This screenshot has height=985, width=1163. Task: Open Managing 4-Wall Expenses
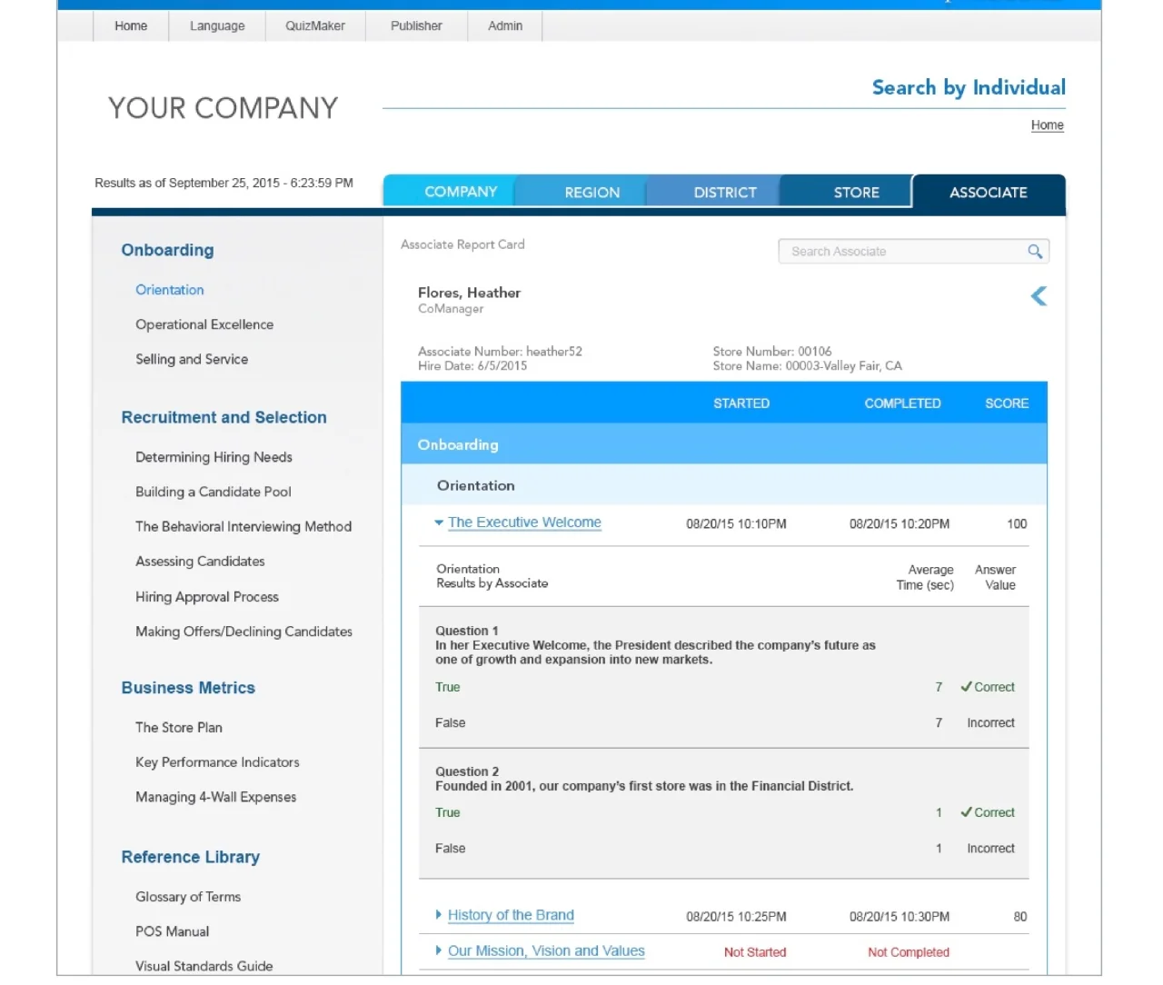tap(216, 797)
